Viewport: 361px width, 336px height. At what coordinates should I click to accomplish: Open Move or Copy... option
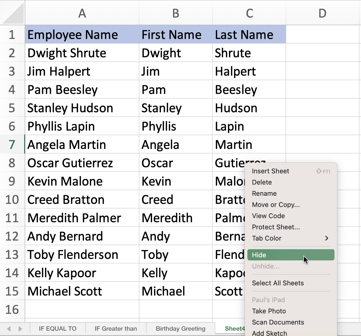click(291, 205)
